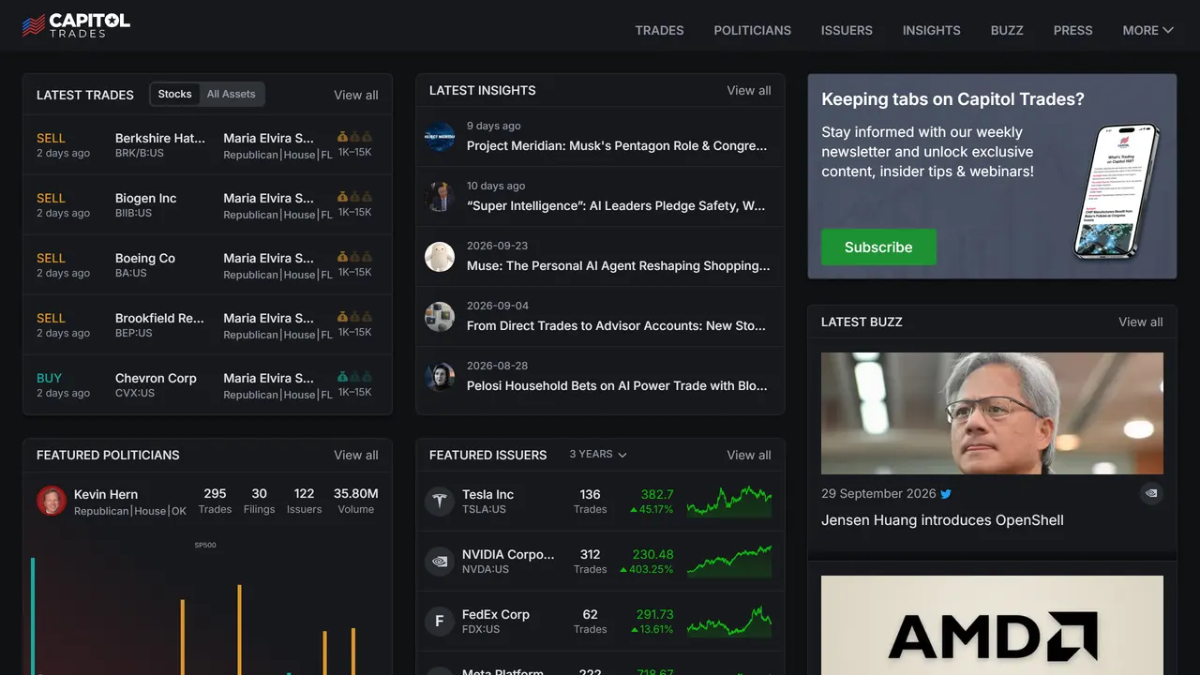Switch latest trades to All Assets

232,94
